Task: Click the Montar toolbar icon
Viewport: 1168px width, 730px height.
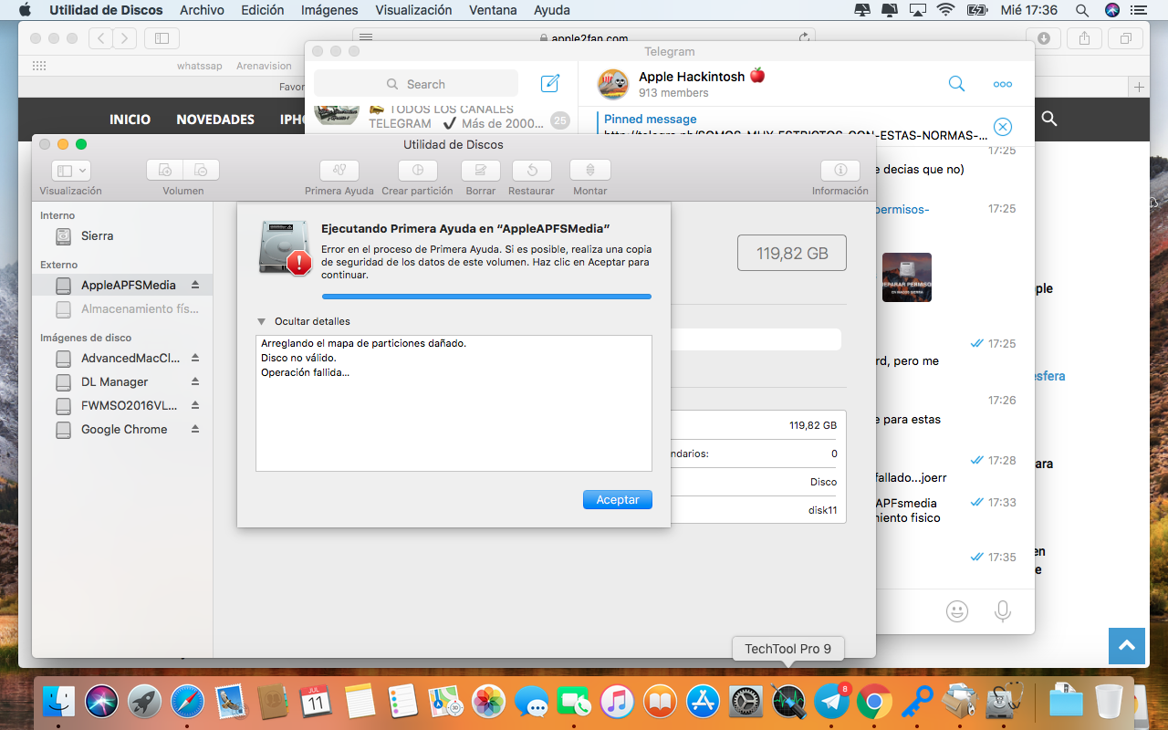Action: point(590,170)
